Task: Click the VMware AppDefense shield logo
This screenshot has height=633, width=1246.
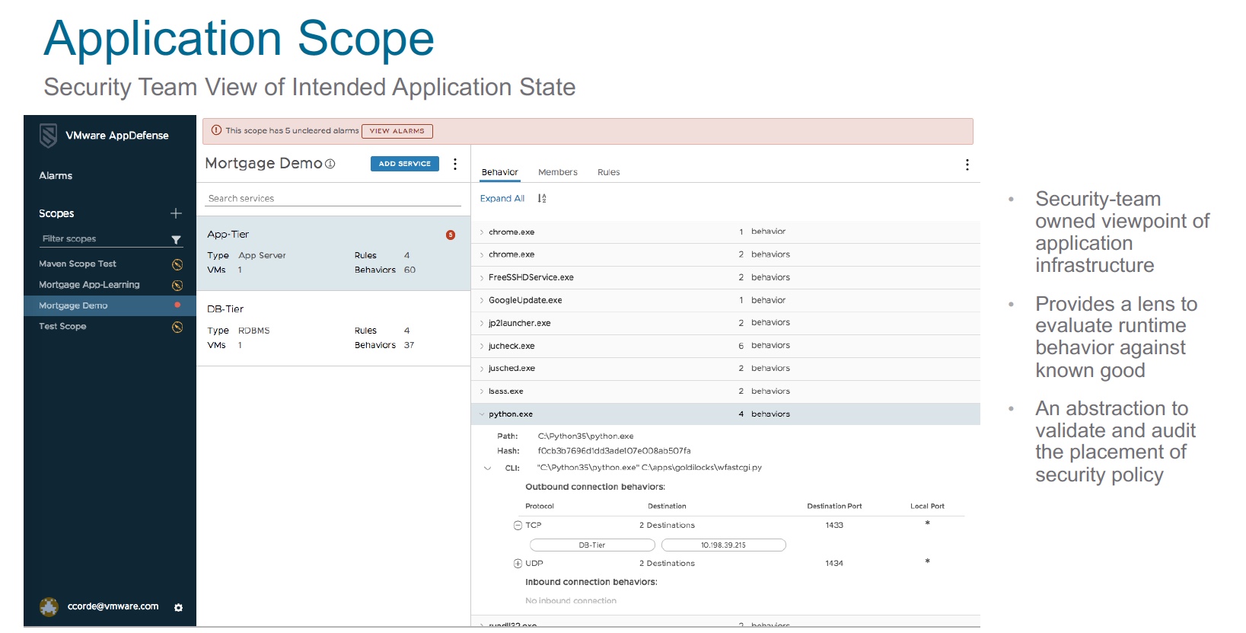Action: [x=49, y=136]
